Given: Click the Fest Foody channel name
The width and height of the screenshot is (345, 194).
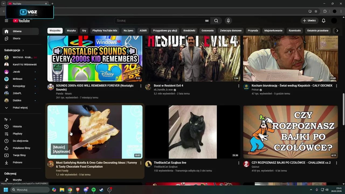Looking at the screenshot, I should (x=62, y=171).
